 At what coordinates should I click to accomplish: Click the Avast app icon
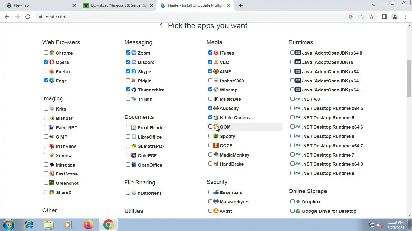tap(216, 211)
